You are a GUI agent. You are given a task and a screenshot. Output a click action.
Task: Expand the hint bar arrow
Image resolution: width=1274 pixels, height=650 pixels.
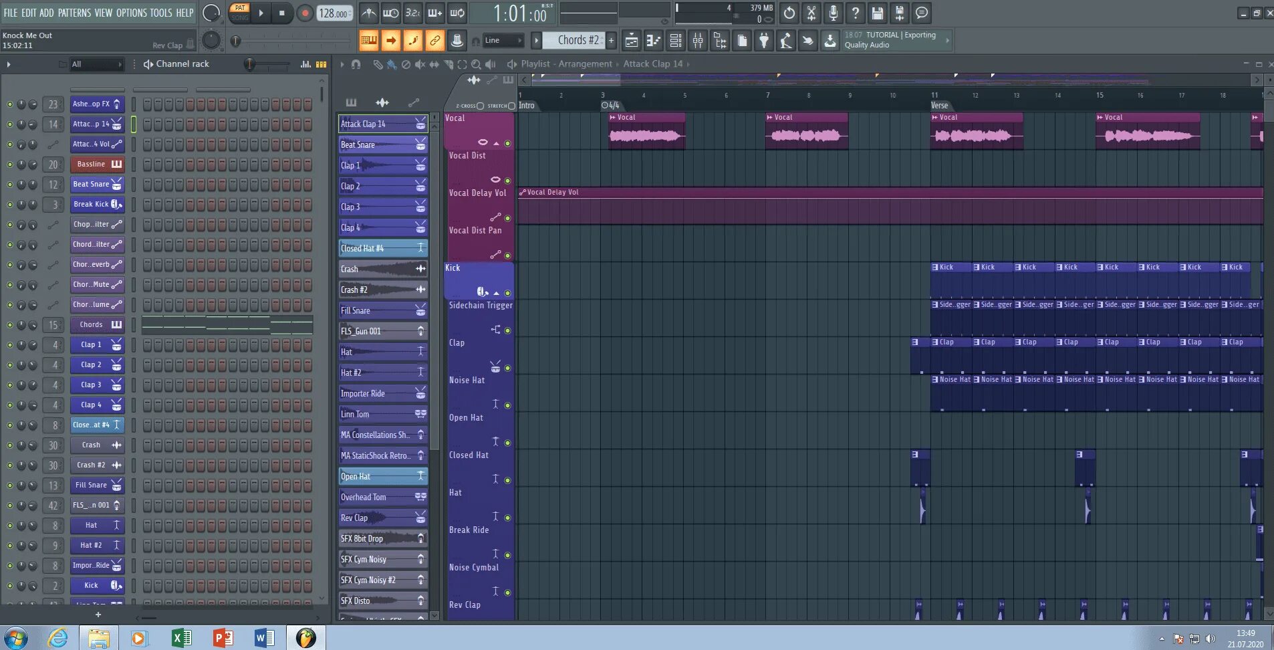[947, 41]
